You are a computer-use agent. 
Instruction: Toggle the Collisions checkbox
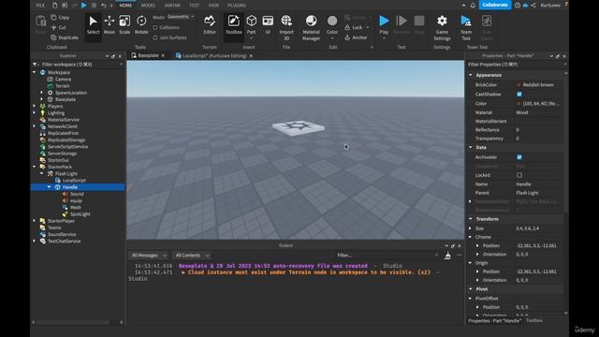click(x=155, y=27)
